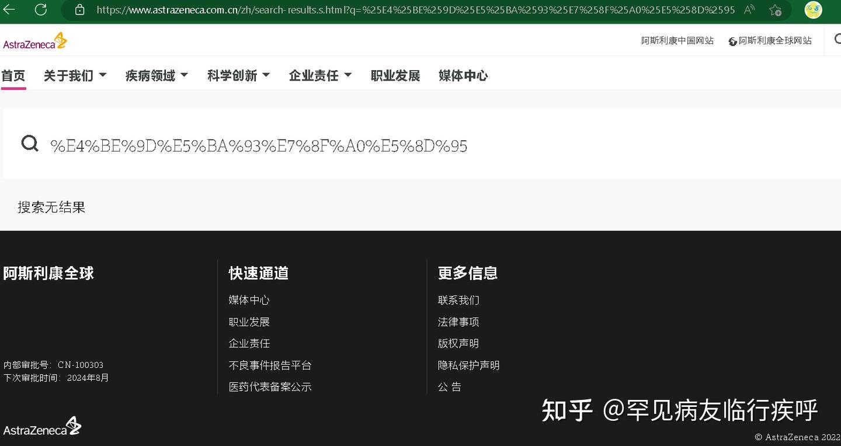Image resolution: width=841 pixels, height=446 pixels.
Task: Click the 阿斯利康中国网站 header text
Action: coord(677,40)
